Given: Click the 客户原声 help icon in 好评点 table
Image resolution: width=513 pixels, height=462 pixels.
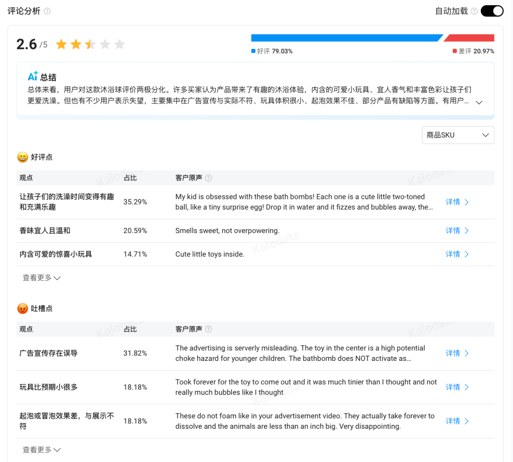Looking at the screenshot, I should (208, 178).
